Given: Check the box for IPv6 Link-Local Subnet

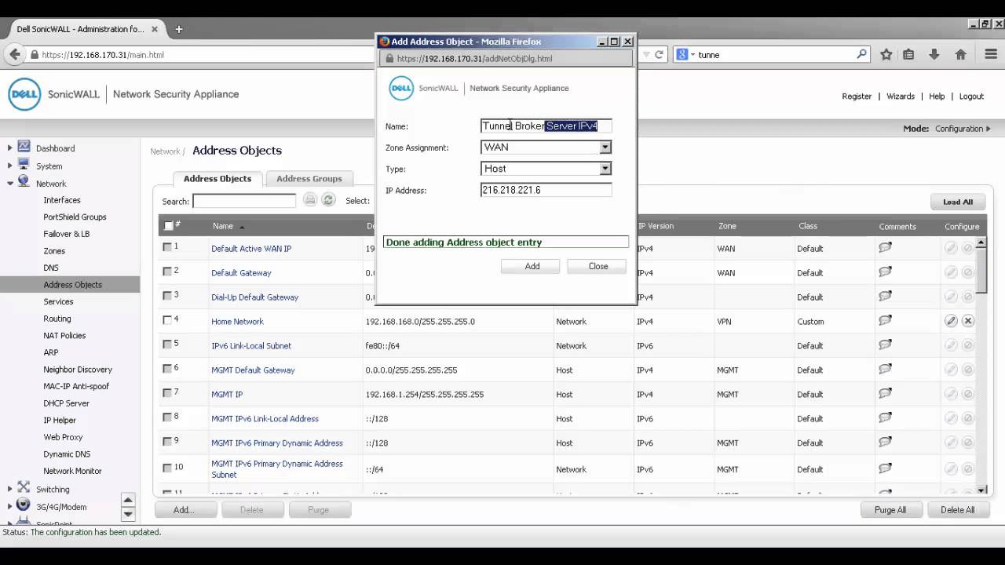Looking at the screenshot, I should pyautogui.click(x=167, y=344).
